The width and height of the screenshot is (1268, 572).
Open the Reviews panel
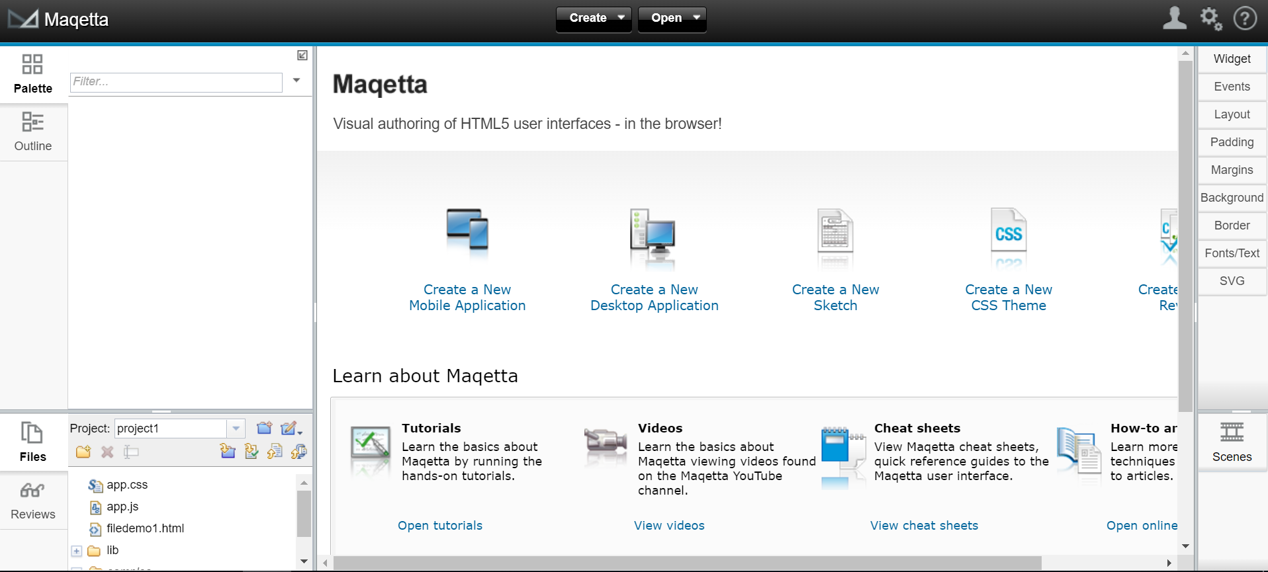[x=33, y=500]
